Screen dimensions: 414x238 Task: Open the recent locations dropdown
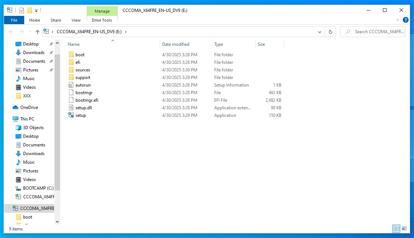[x=30, y=32]
